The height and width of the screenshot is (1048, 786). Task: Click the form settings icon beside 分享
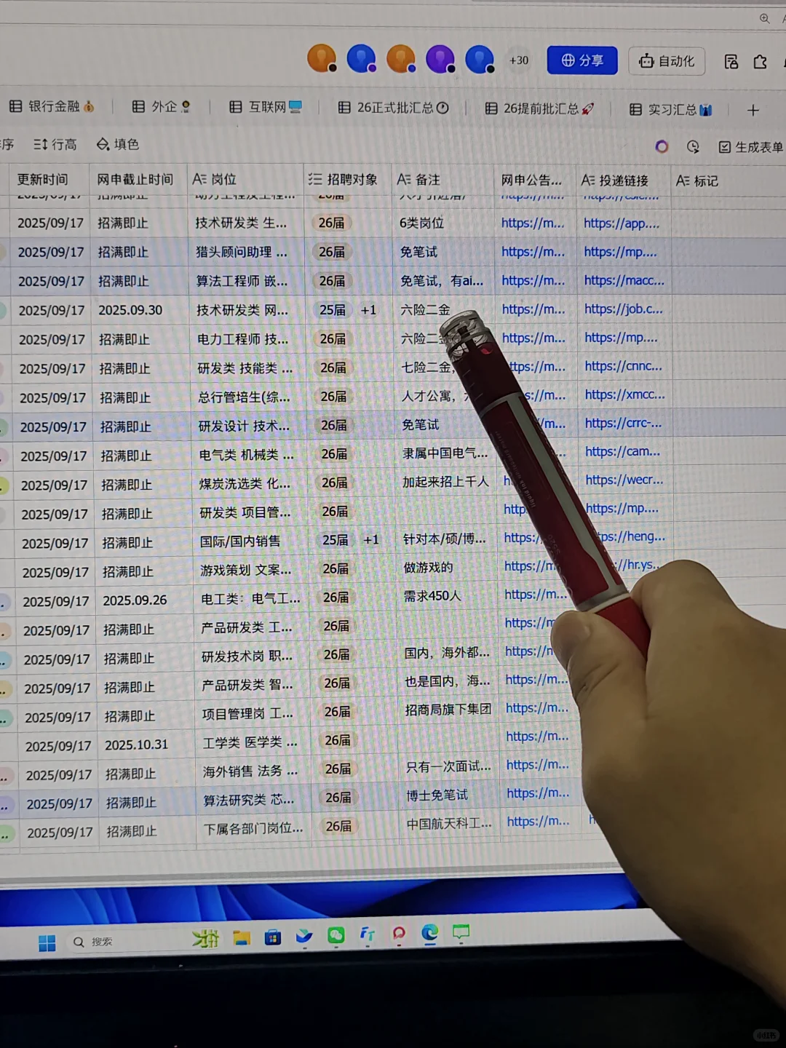[731, 63]
